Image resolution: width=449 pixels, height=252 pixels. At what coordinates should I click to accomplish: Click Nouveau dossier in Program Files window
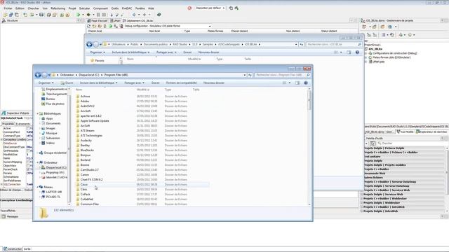214,83
